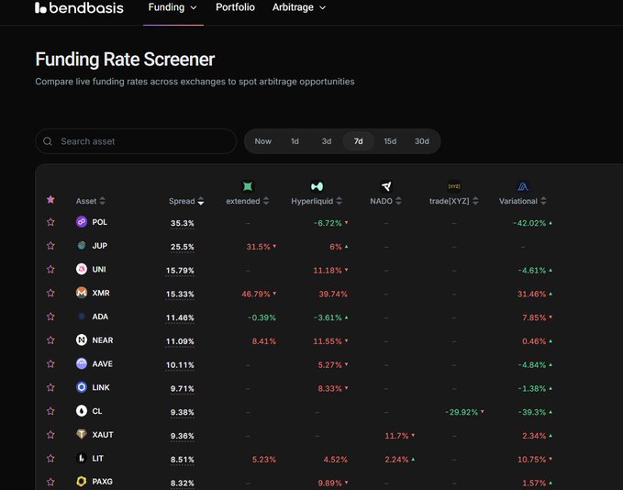Image resolution: width=623 pixels, height=490 pixels.
Task: Toggle the favorites filter star in header
Action: pos(50,199)
